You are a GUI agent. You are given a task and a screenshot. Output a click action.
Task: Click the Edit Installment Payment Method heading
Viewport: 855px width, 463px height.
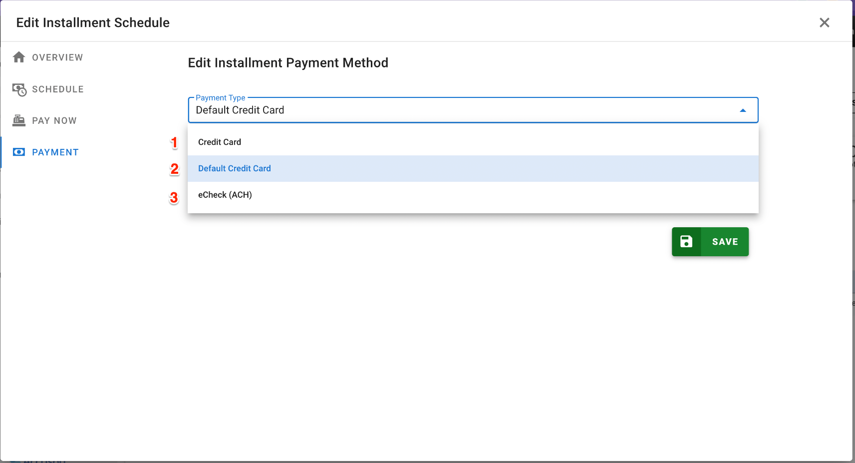click(x=288, y=63)
